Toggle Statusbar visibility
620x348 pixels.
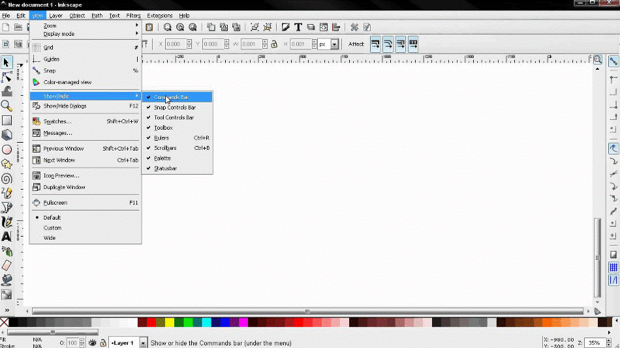177,168
